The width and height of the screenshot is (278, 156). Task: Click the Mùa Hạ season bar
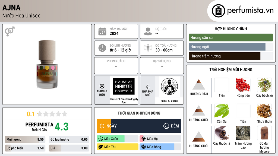pos(160,139)
